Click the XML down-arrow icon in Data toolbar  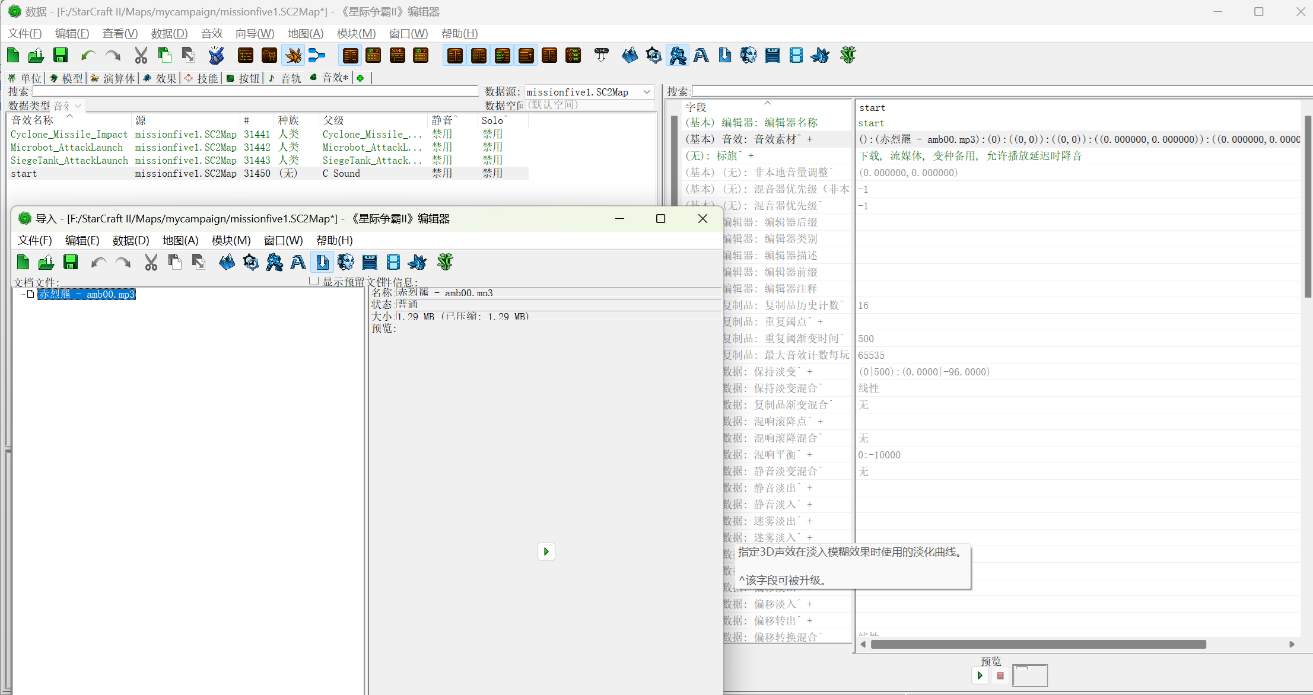[602, 56]
